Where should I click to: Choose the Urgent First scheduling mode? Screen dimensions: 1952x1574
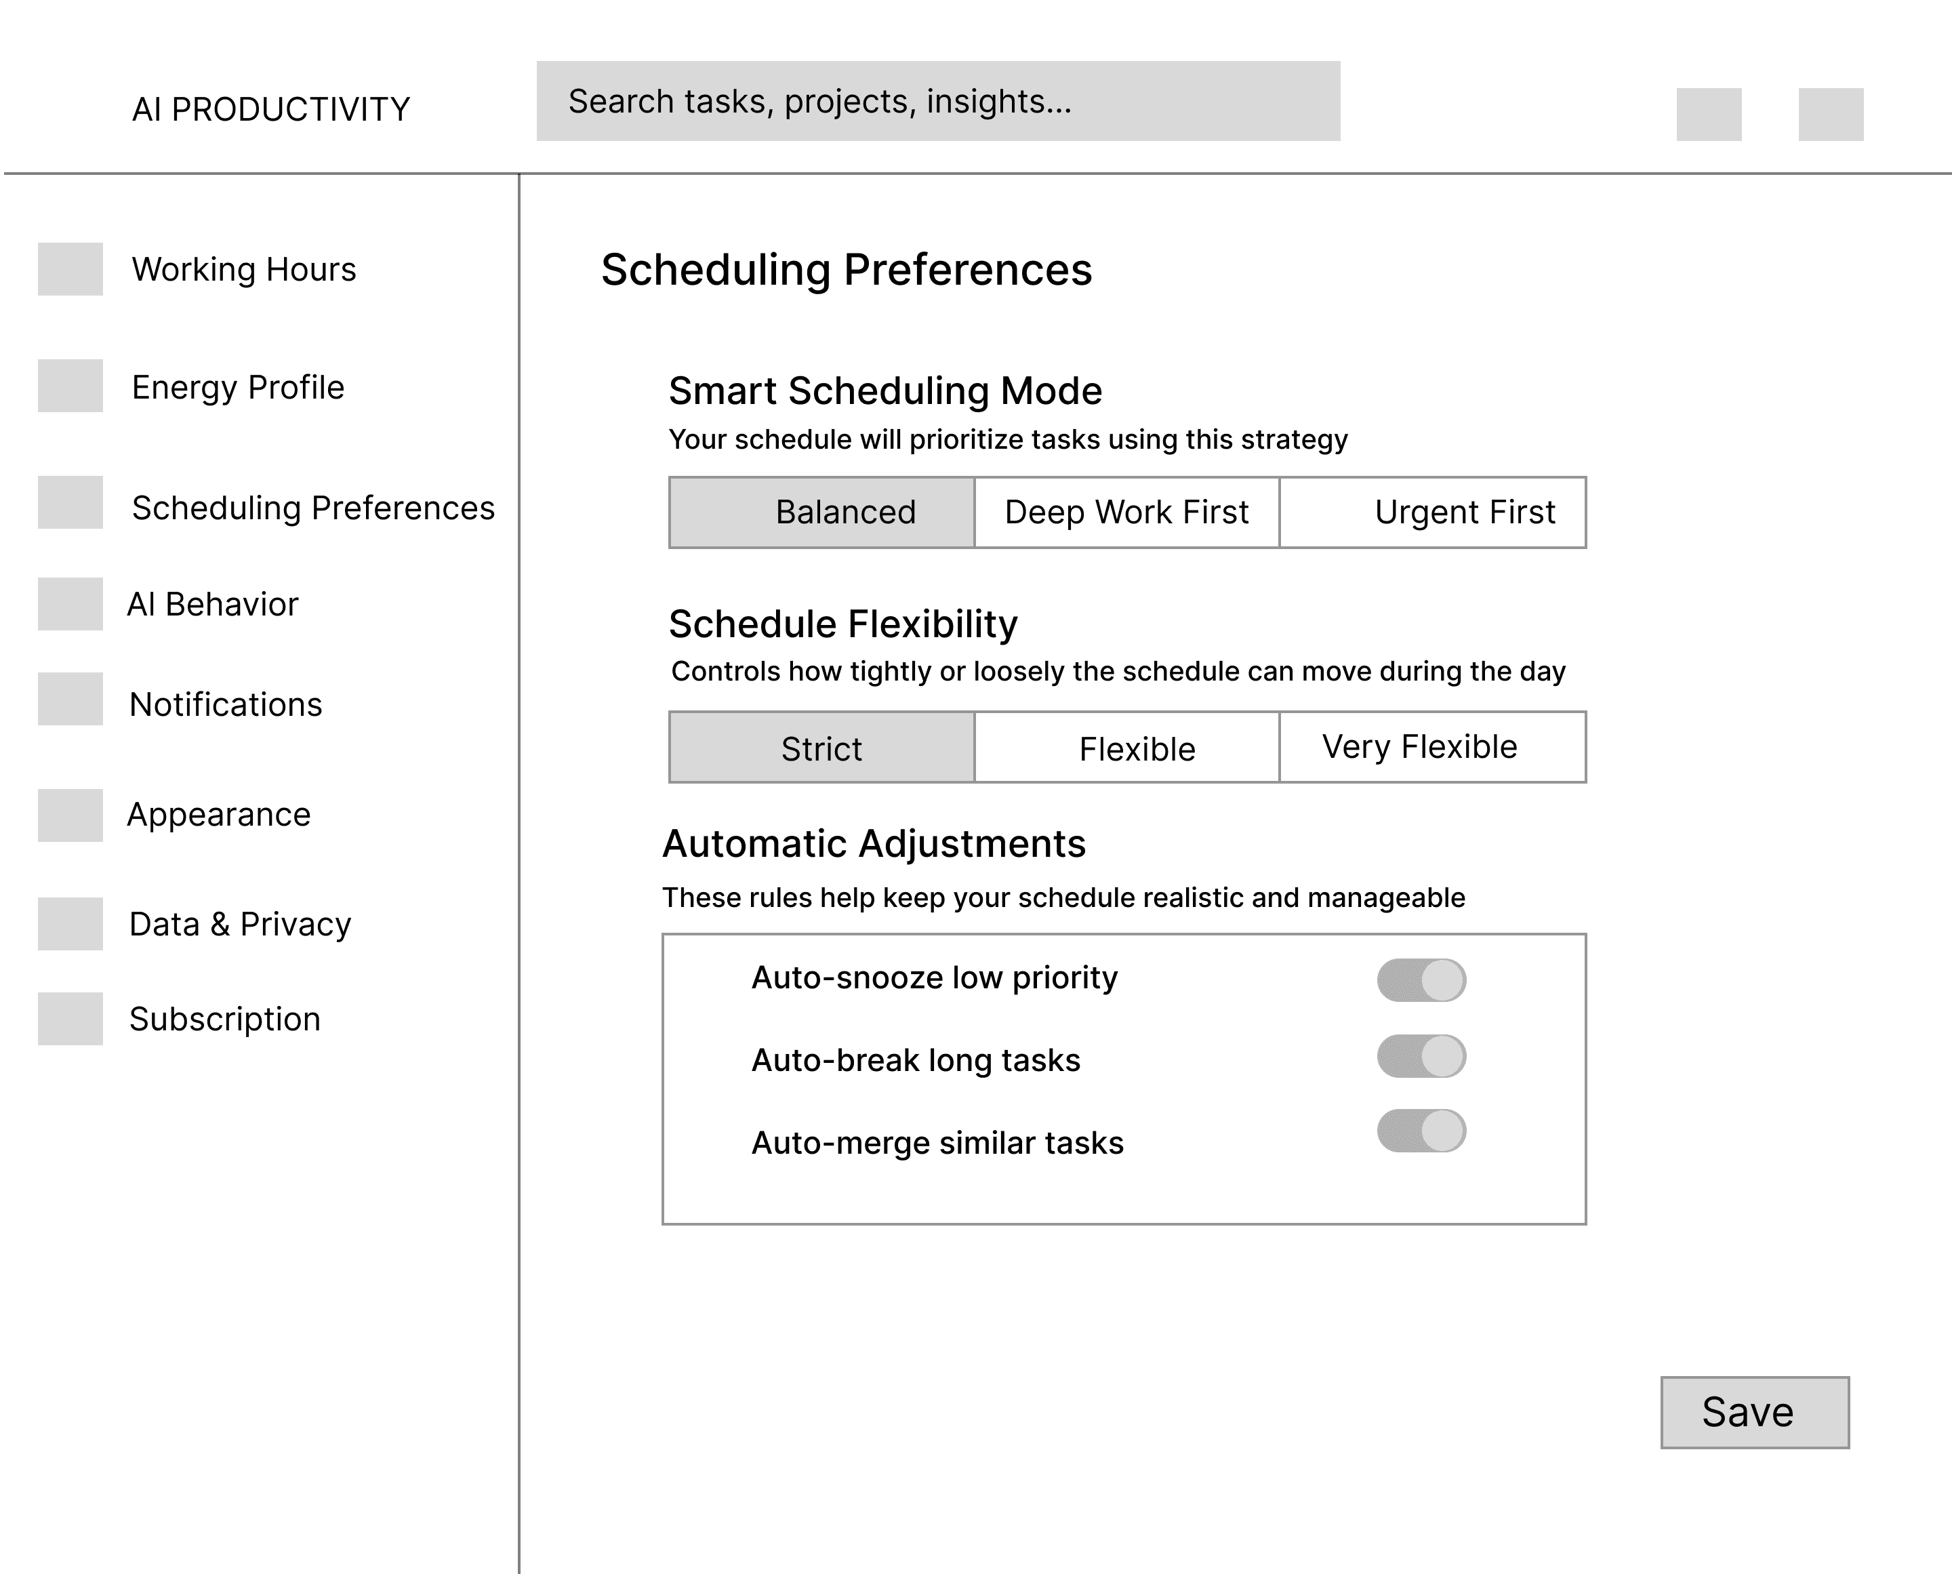pos(1433,512)
